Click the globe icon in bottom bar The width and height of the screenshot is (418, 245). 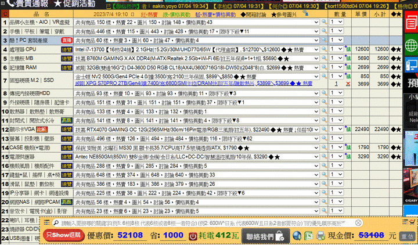[x=297, y=236]
